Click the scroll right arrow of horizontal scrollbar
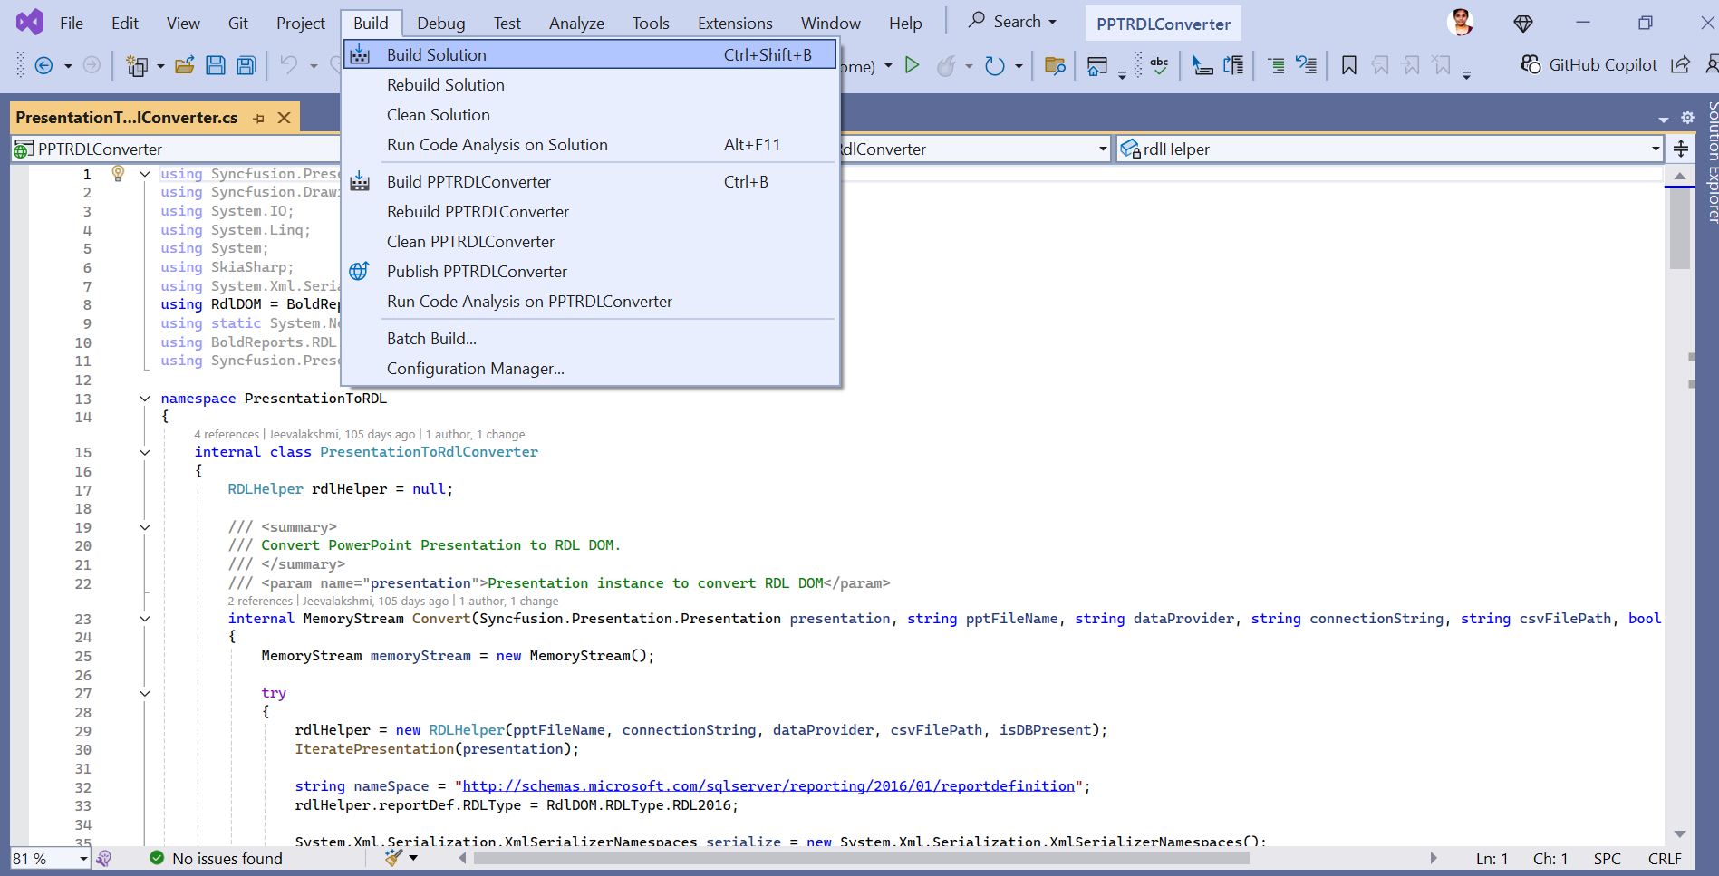Screen dimensions: 1719x876 (1434, 858)
